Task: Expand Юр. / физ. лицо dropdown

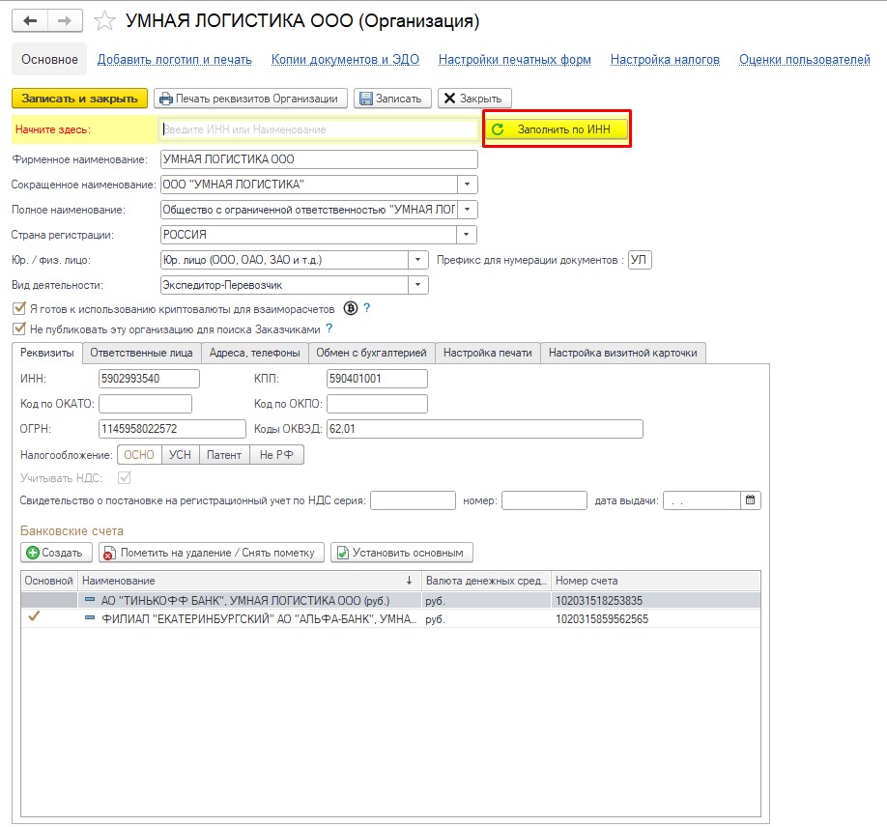Action: coord(417,260)
